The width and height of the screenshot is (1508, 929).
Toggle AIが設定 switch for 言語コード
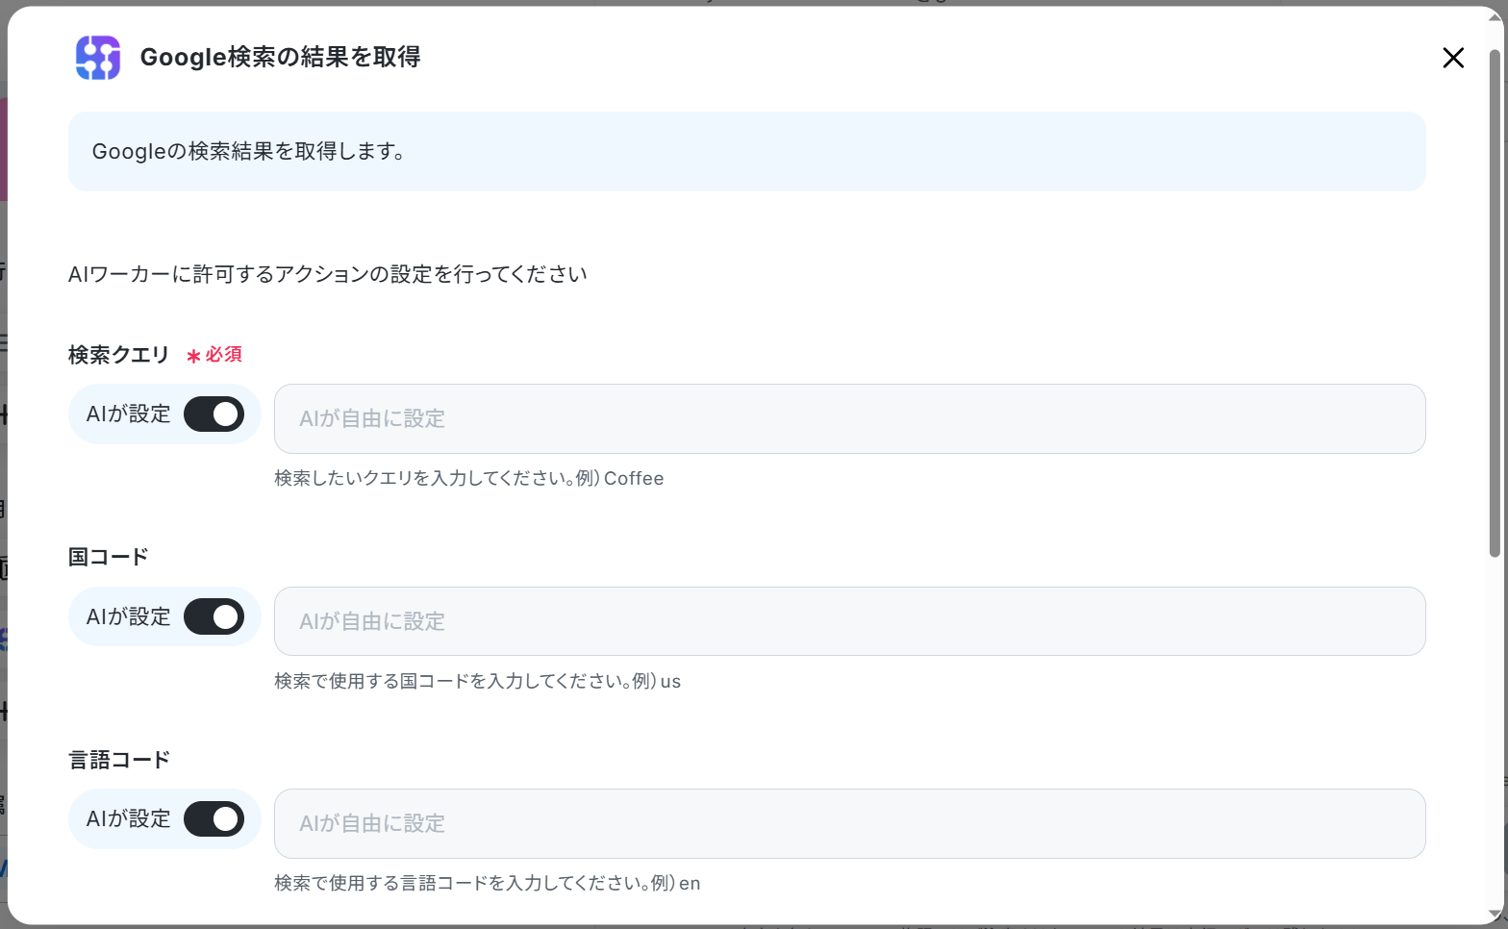[214, 819]
